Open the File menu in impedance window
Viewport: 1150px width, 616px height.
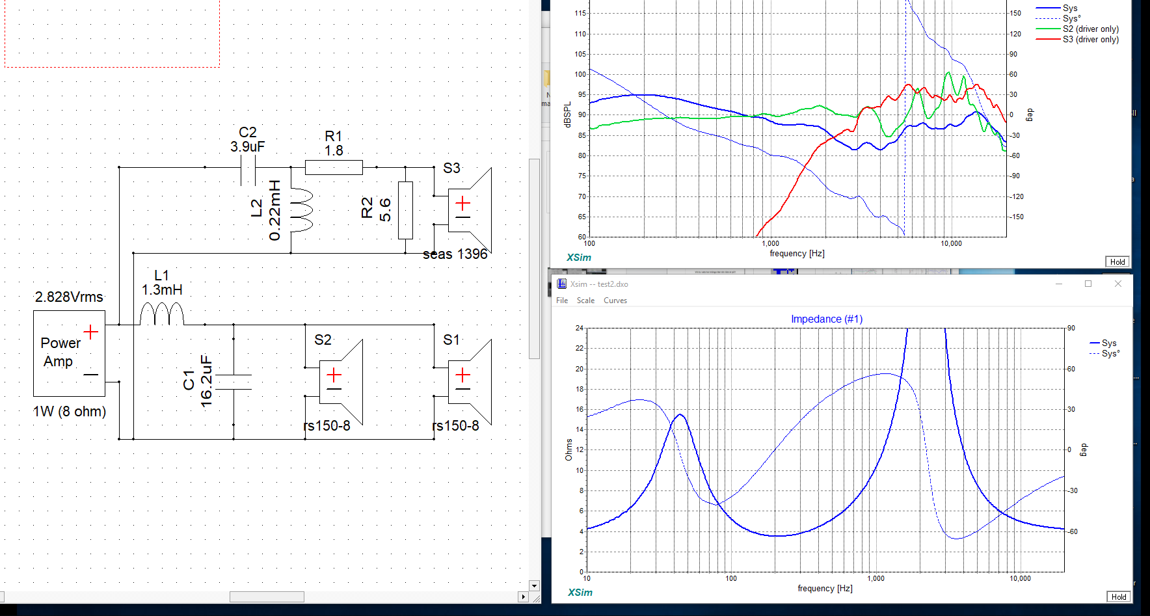(562, 301)
